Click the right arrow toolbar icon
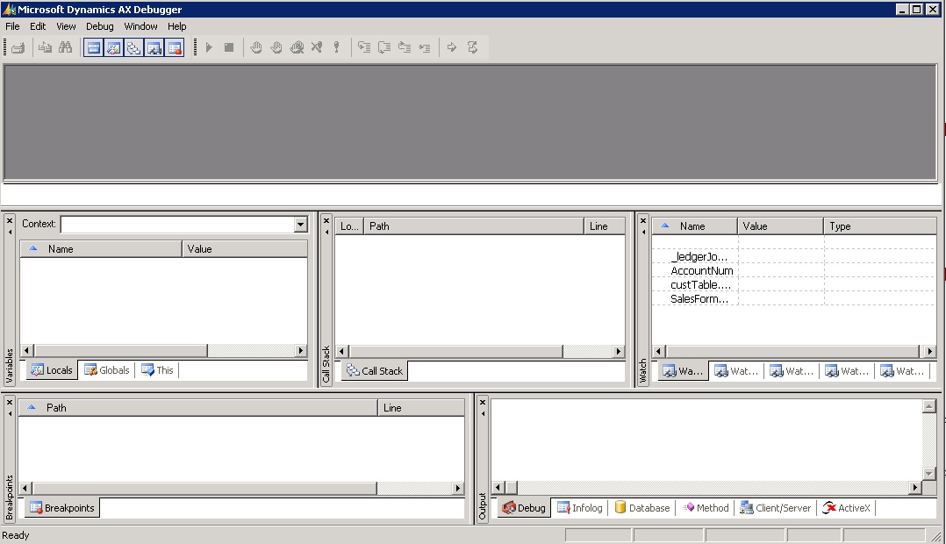This screenshot has height=544, width=946. [x=452, y=47]
